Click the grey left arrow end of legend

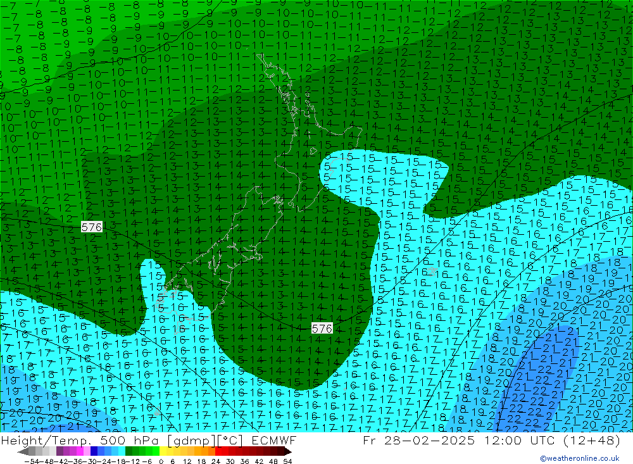point(23,451)
